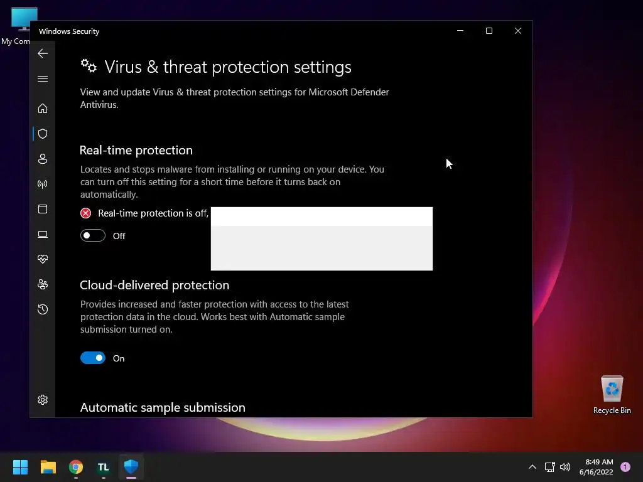The height and width of the screenshot is (482, 643).
Task: Open the Windows Start menu
Action: click(20, 467)
